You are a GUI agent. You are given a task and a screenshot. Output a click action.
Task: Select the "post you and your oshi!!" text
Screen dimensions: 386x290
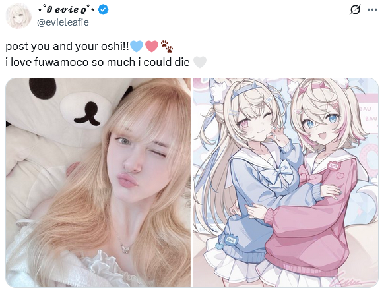(67, 47)
